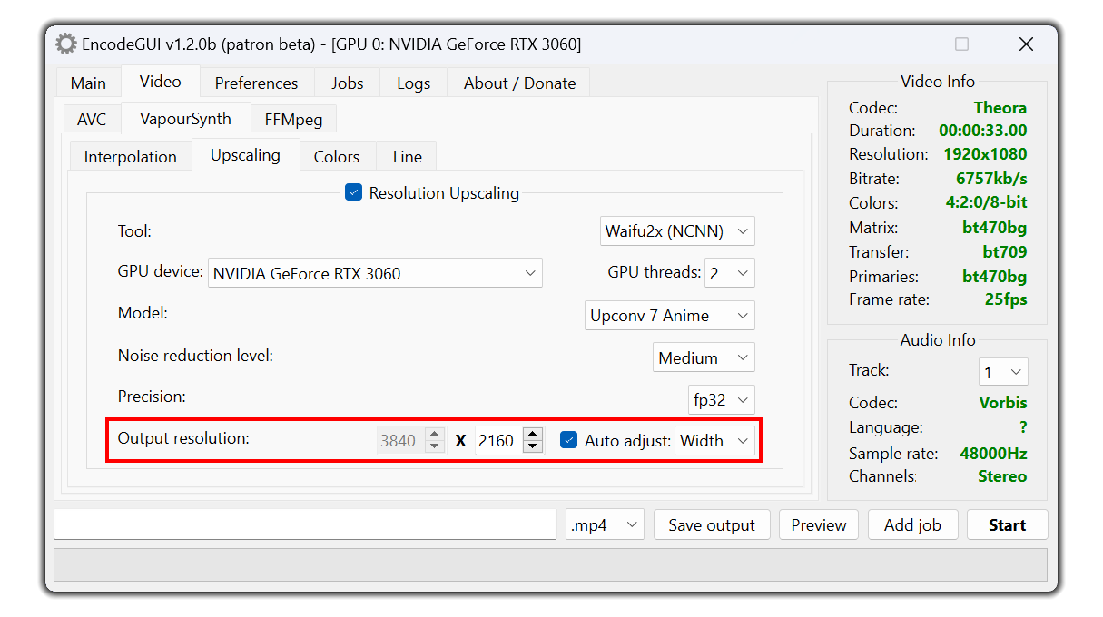Close the EncodeGUI window
The height and width of the screenshot is (617, 1103).
[1026, 44]
